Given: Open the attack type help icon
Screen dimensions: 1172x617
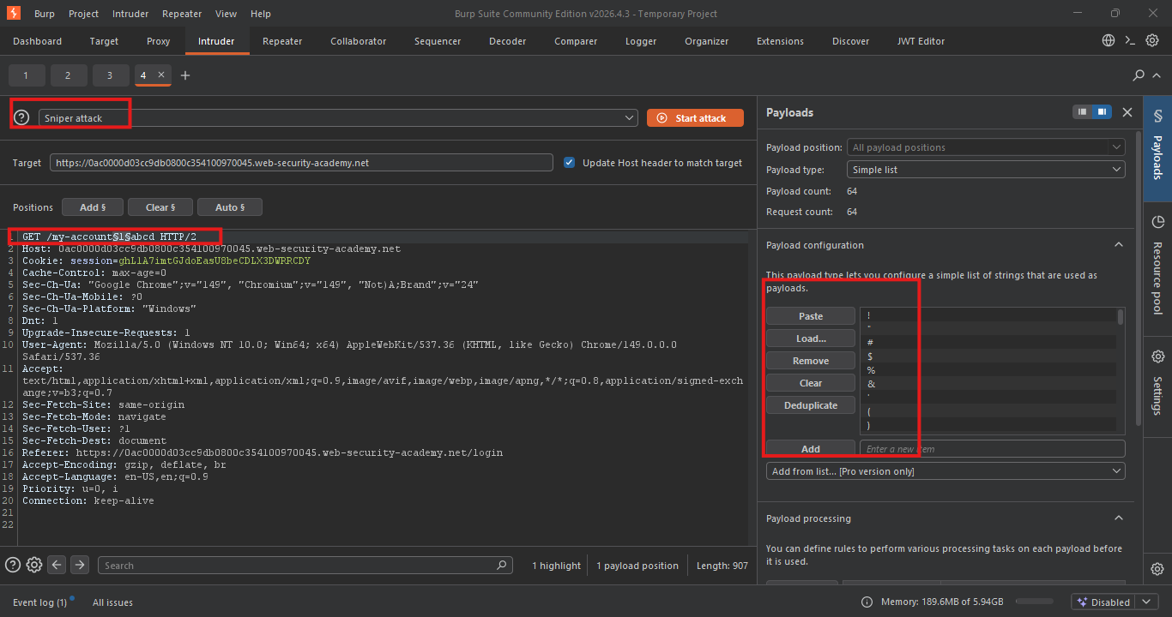Looking at the screenshot, I should click(21, 117).
